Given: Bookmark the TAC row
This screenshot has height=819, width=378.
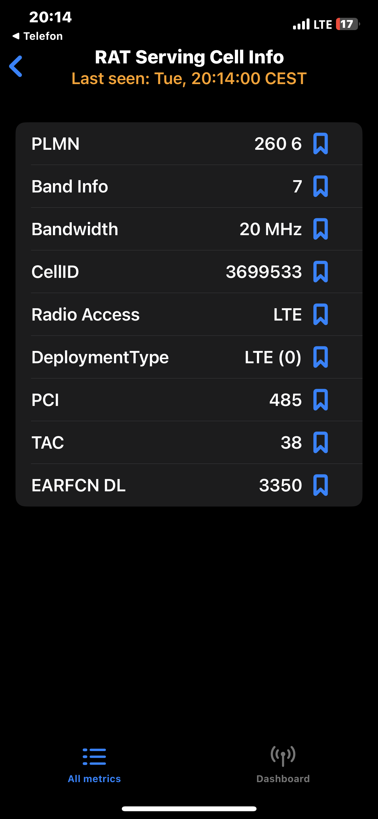Looking at the screenshot, I should pyautogui.click(x=320, y=442).
